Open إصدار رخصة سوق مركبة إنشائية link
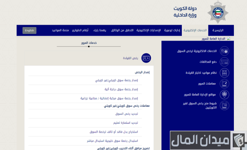This screenshot has height=150, width=247. point(109,98)
